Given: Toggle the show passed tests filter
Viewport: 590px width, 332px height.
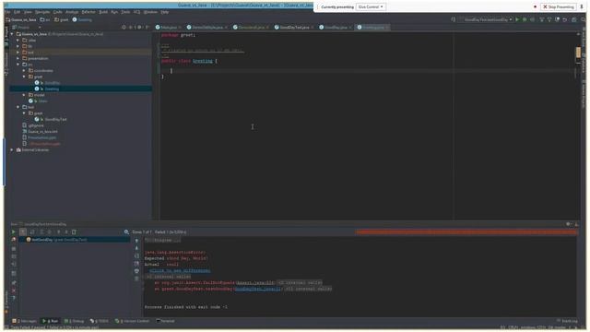Looking at the screenshot, I should point(23,231).
